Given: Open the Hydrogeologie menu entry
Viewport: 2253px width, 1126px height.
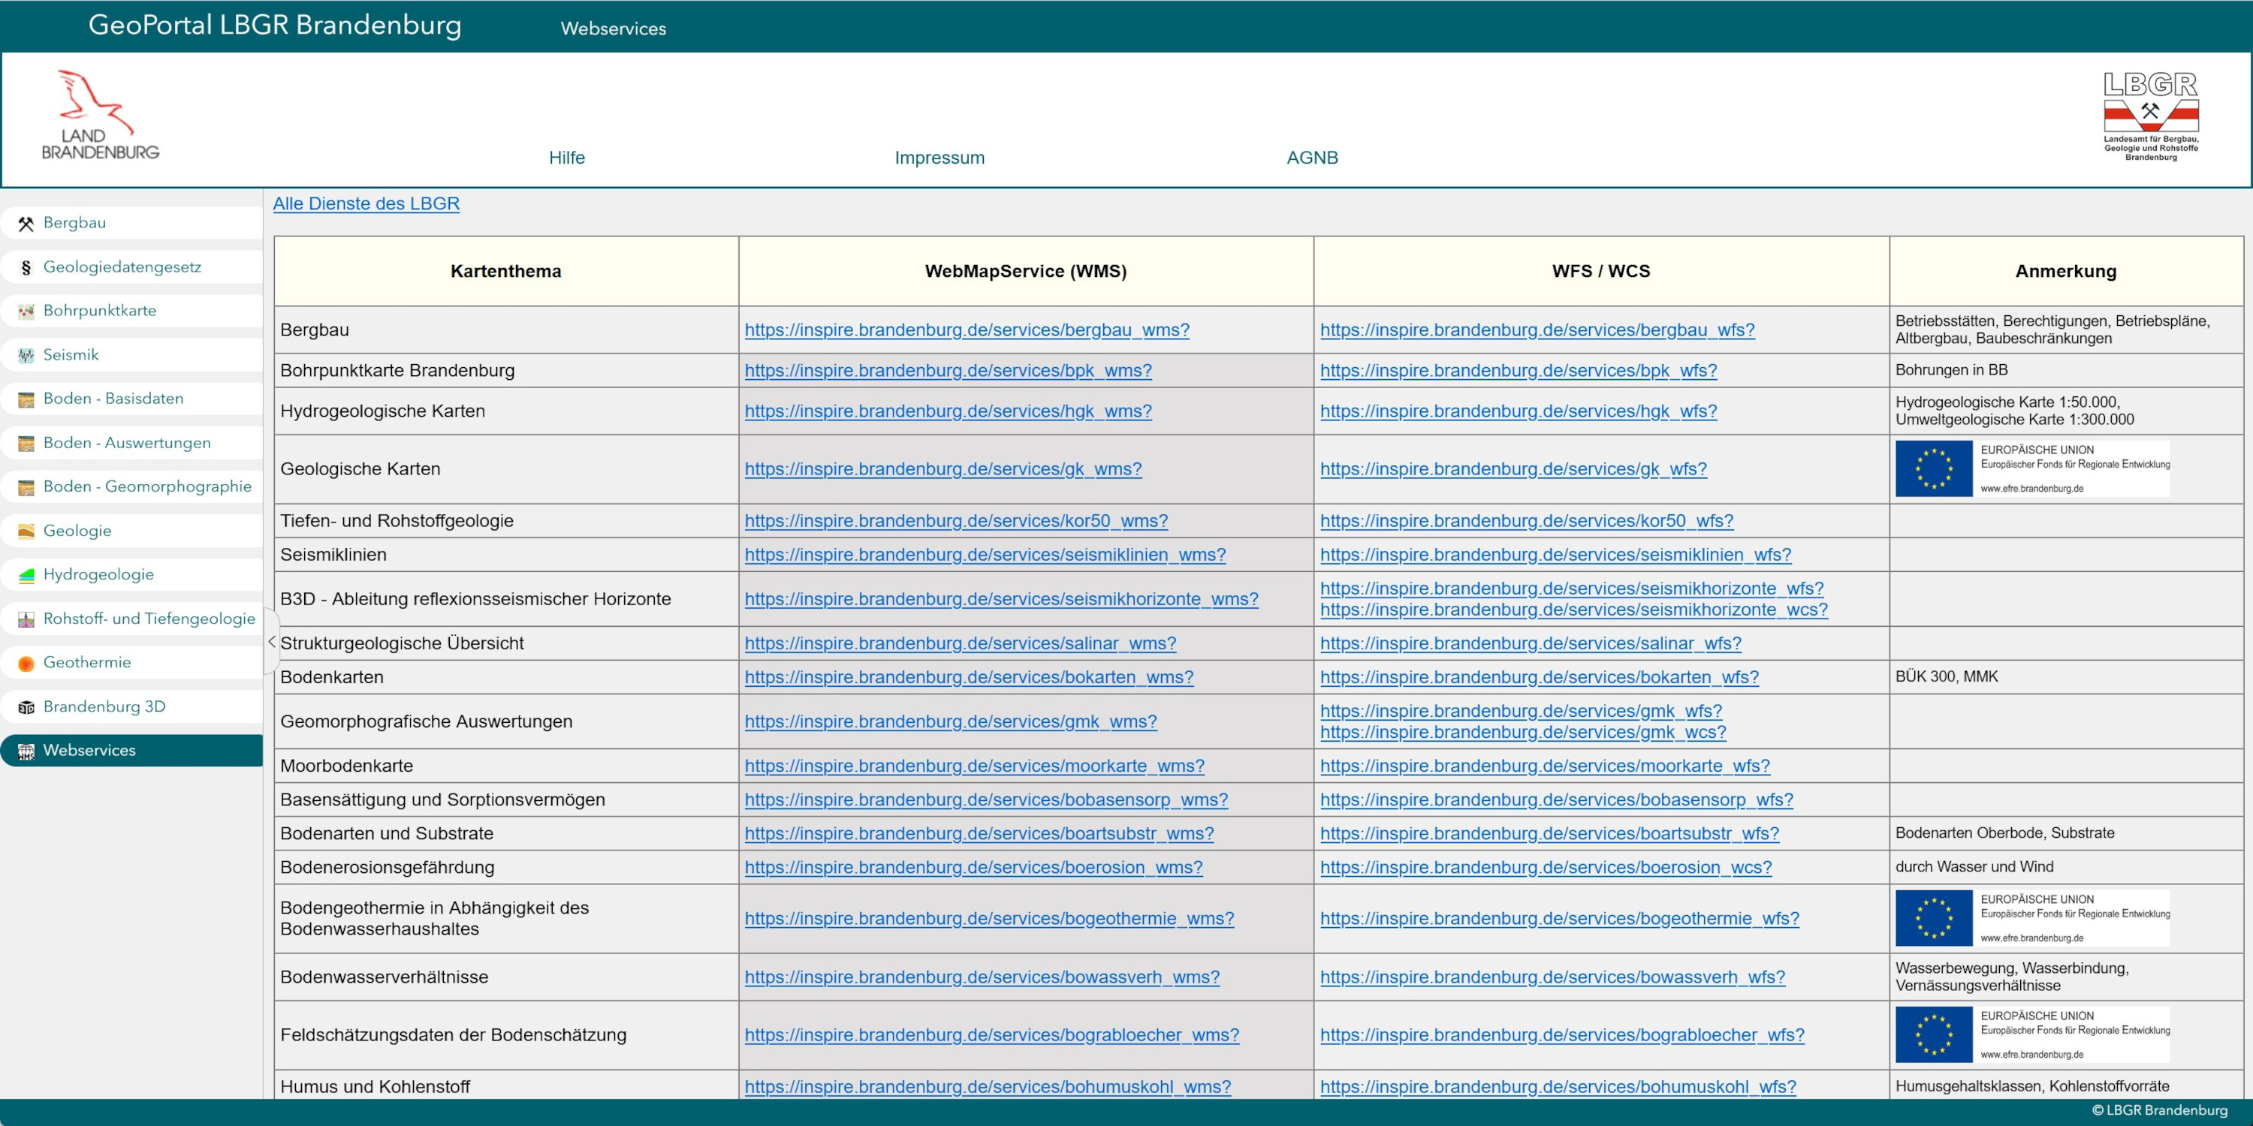Looking at the screenshot, I should (131, 574).
